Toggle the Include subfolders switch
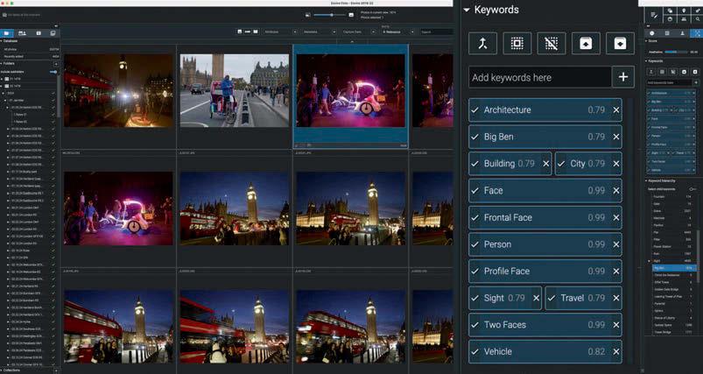This screenshot has height=374, width=703. point(53,71)
